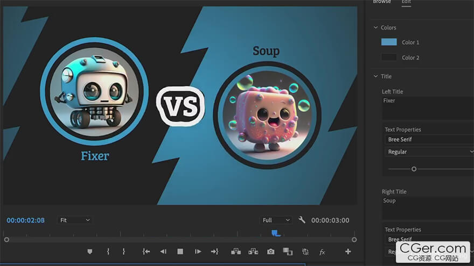Image resolution: width=474 pixels, height=266 pixels.
Task: Click the Left Title text field with Fixer
Action: click(x=428, y=108)
